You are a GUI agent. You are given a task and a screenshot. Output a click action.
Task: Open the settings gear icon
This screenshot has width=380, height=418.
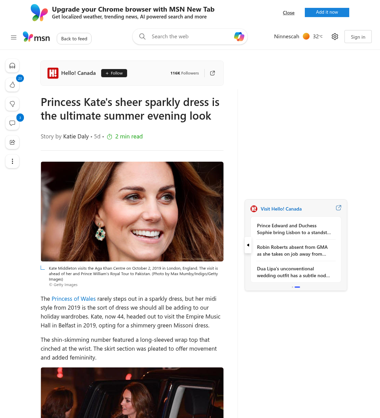pyautogui.click(x=335, y=37)
